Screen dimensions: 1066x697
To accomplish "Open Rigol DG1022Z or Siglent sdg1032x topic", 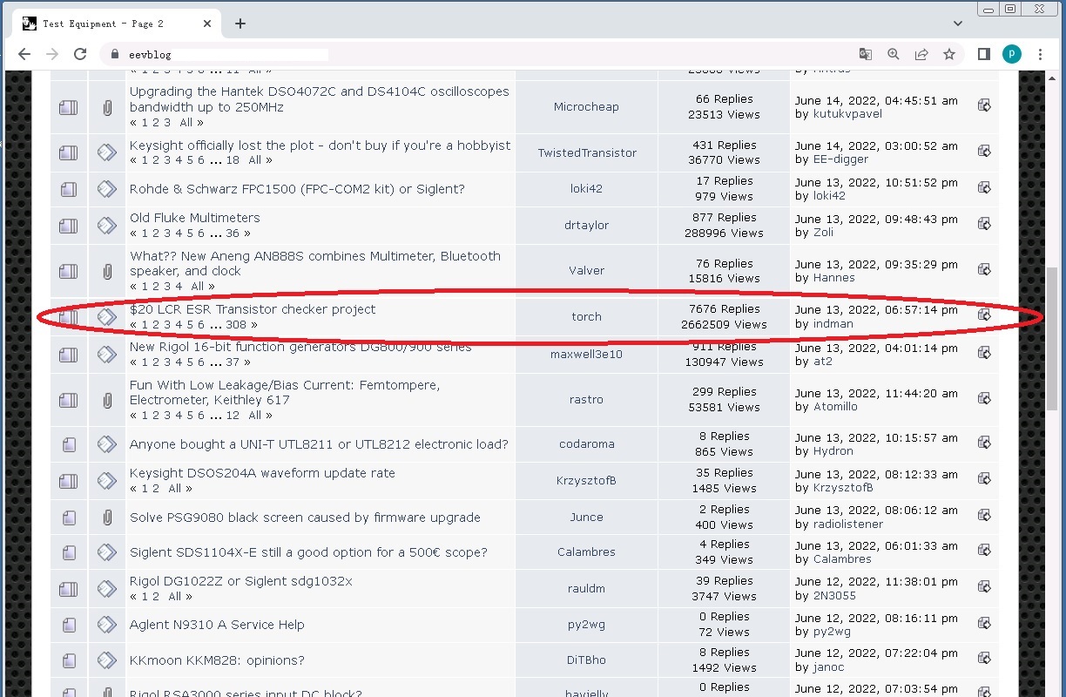I will (x=241, y=581).
